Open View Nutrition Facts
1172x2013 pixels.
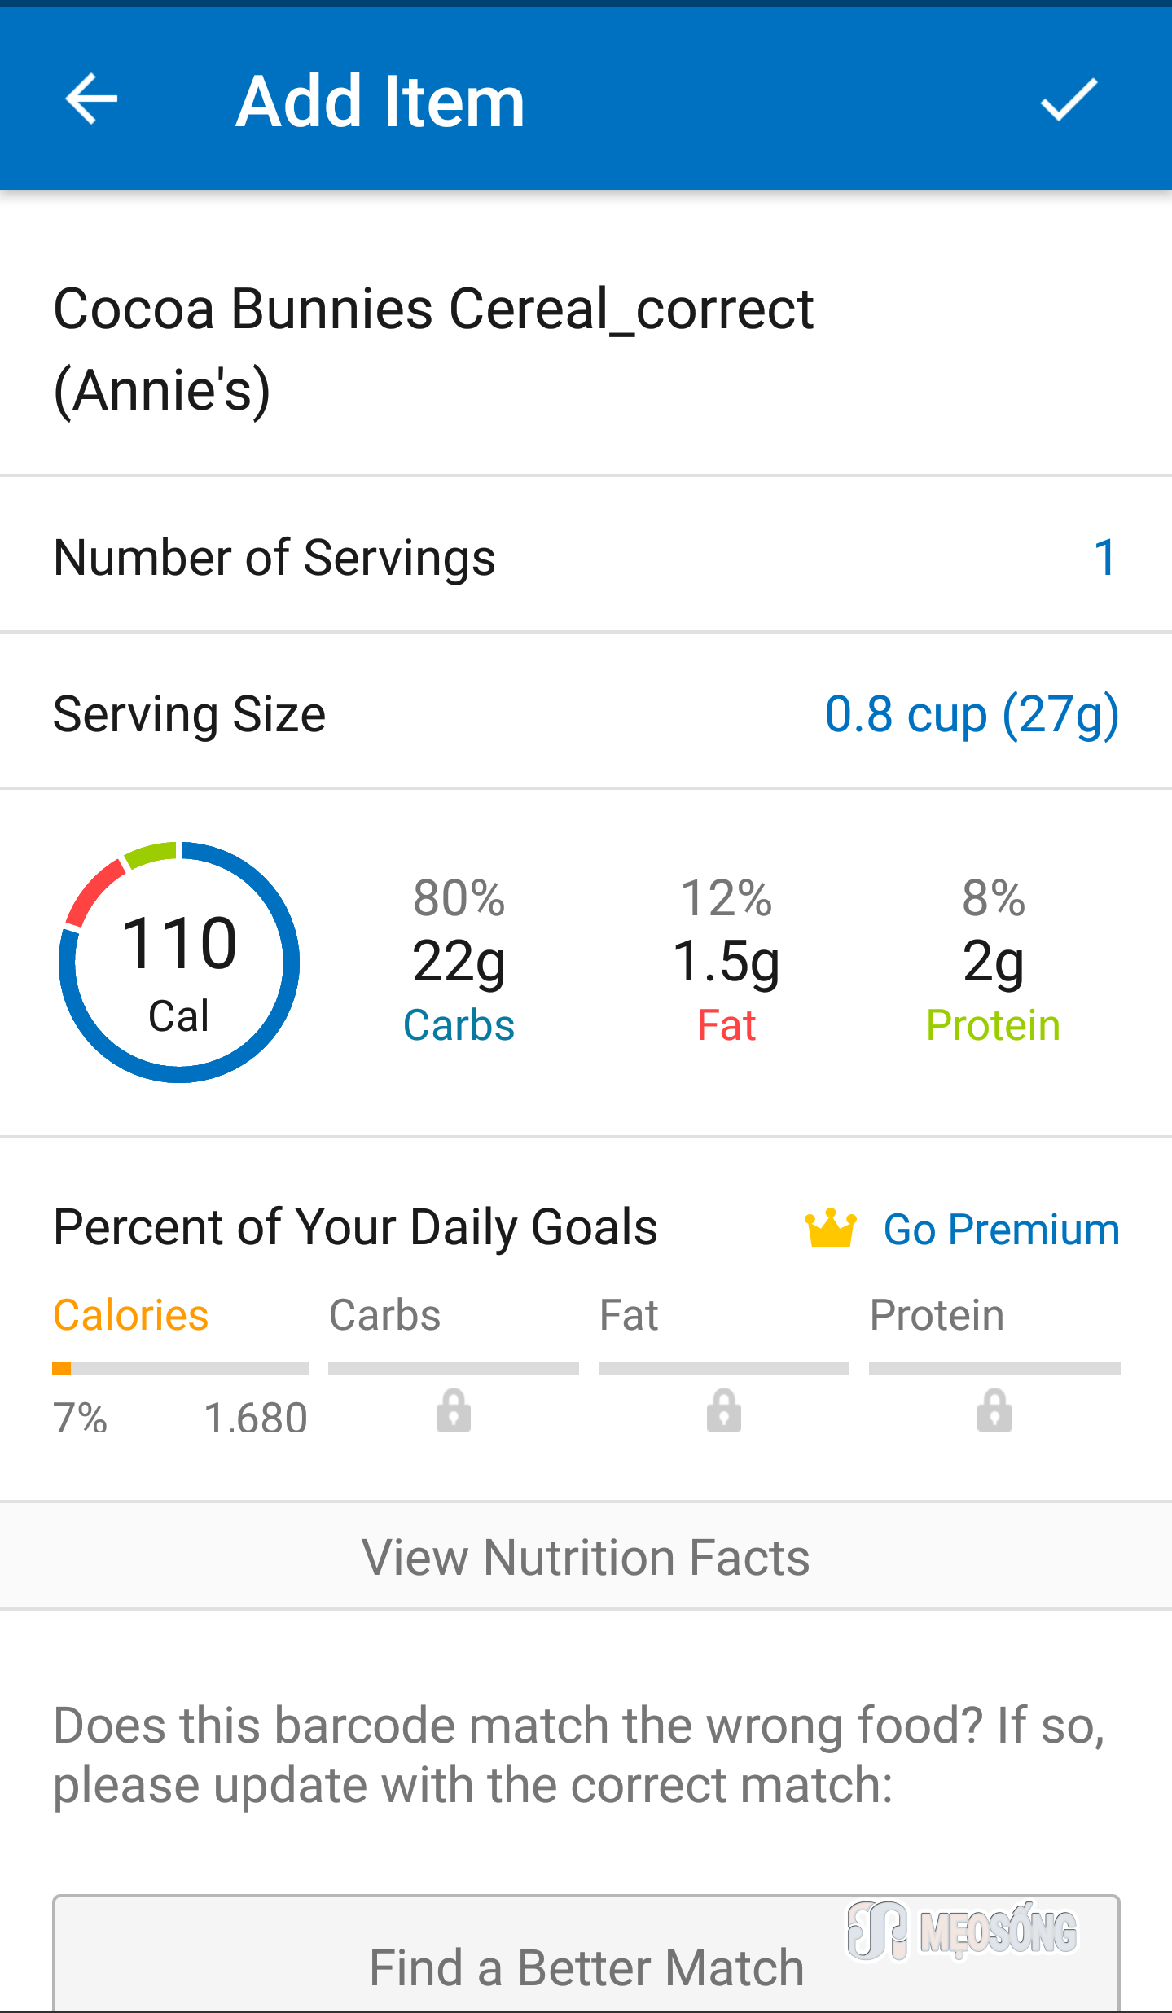coord(586,1556)
